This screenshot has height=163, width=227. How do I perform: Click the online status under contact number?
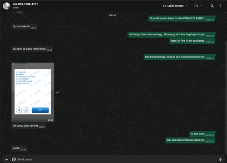point(15,8)
